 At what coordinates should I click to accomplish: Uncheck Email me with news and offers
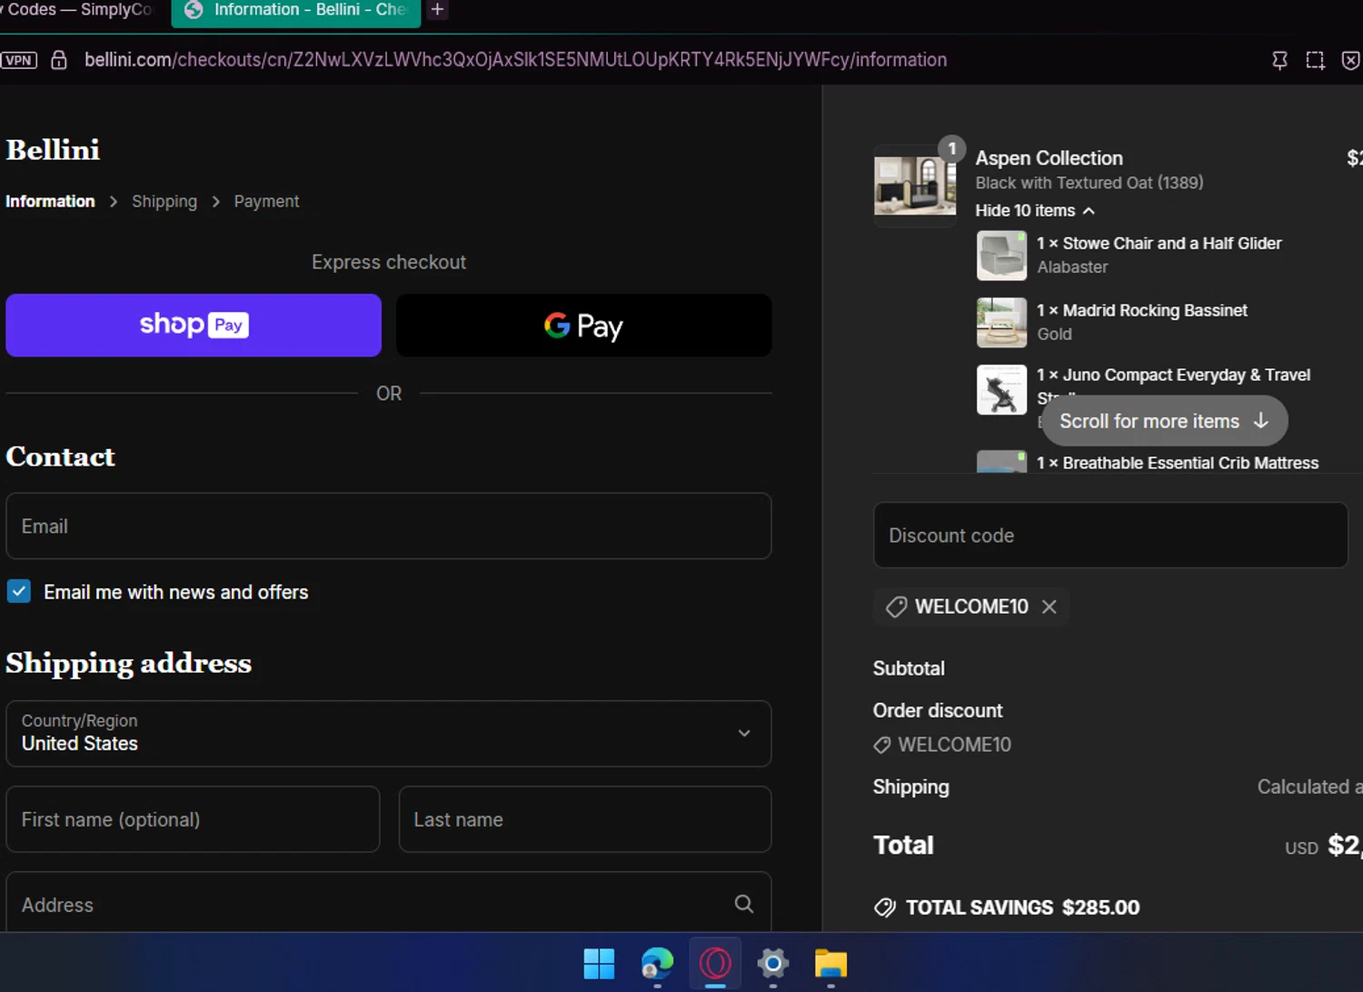(19, 592)
